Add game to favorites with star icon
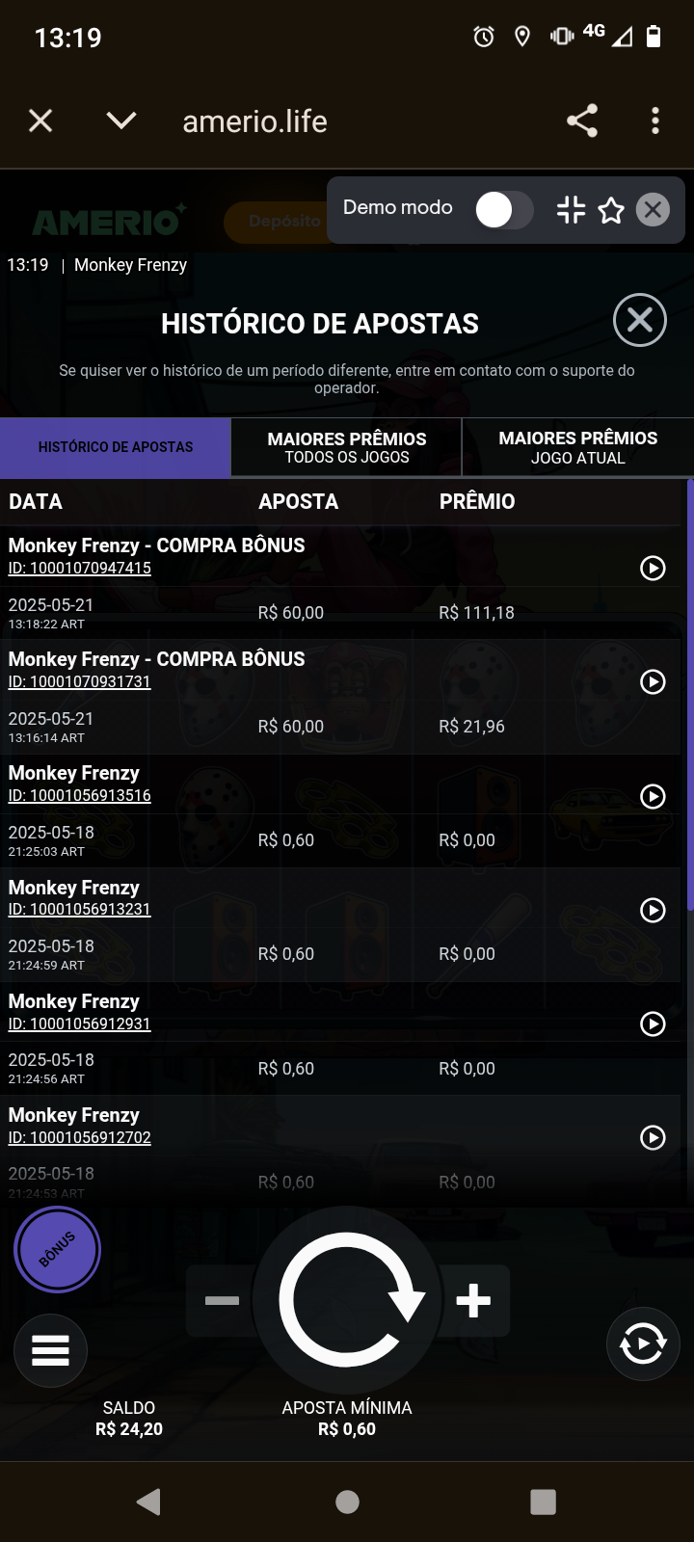The image size is (694, 1542). point(611,210)
